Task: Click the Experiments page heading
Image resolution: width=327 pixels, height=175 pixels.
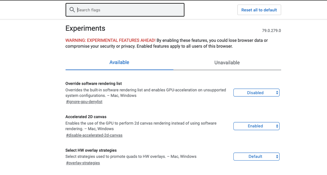Action: tap(85, 28)
